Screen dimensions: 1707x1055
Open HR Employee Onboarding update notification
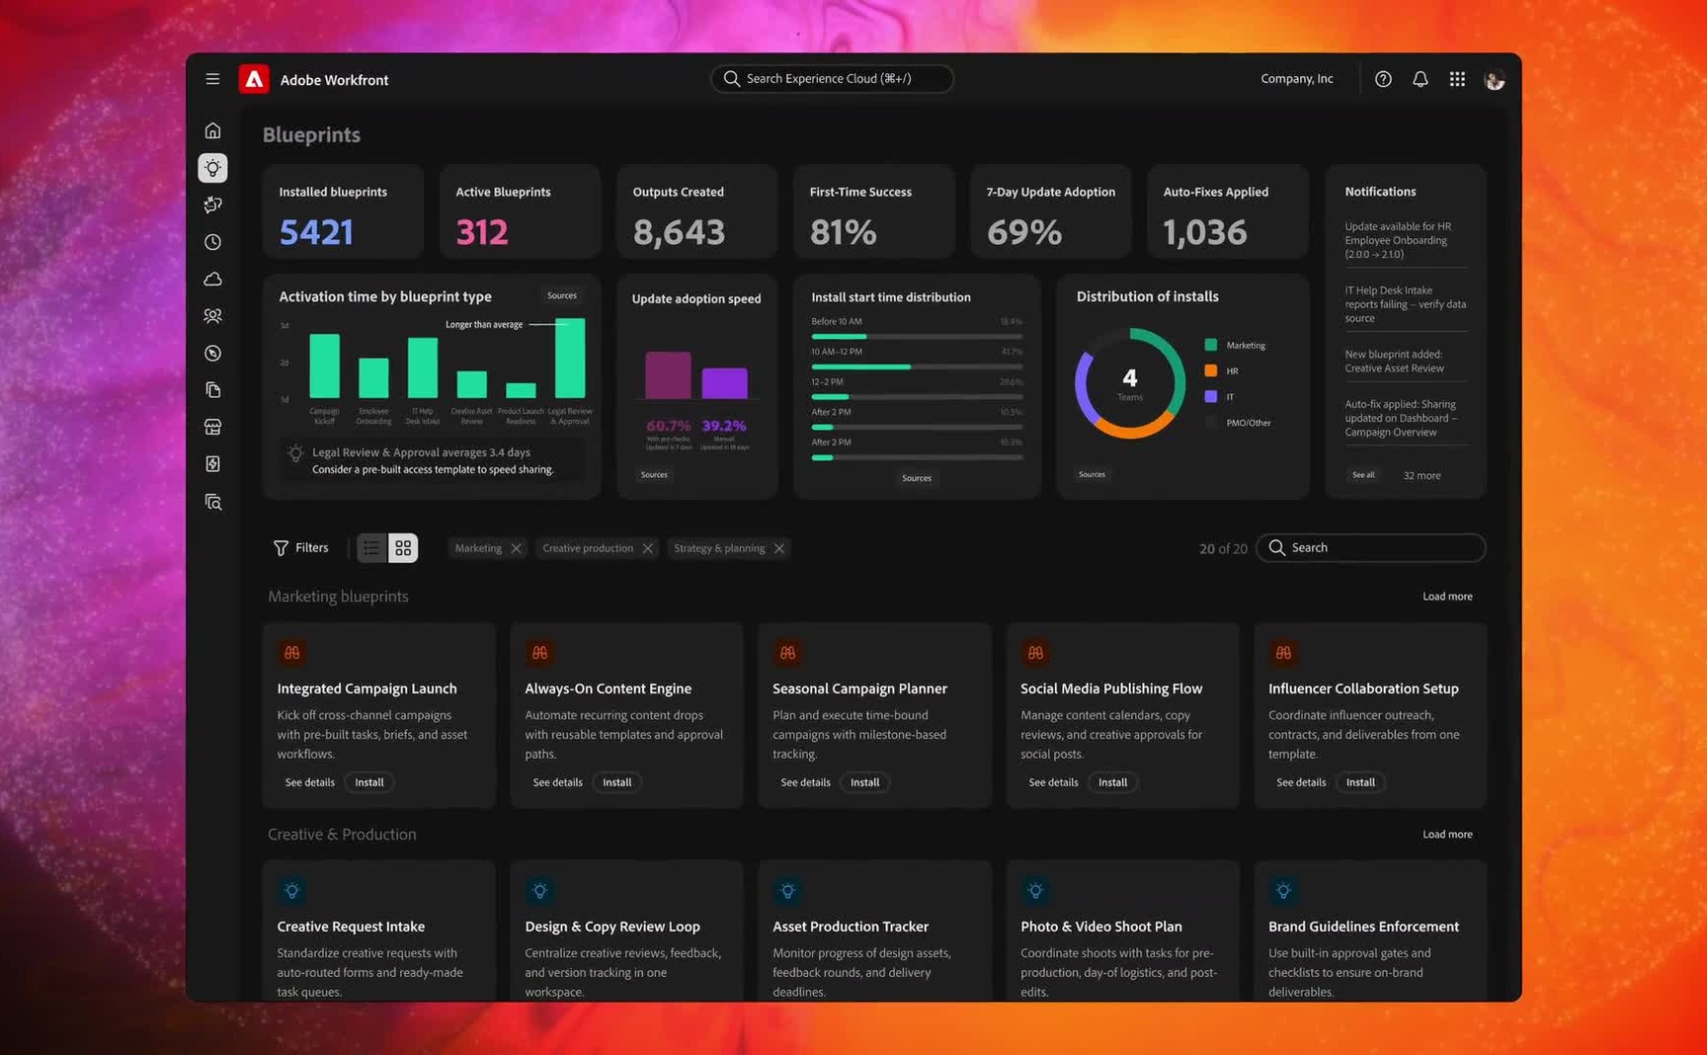tap(1405, 240)
